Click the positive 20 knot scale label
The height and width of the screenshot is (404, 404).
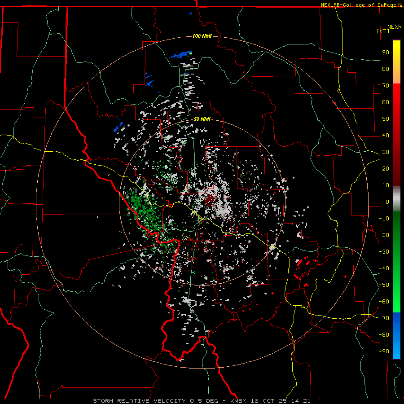[386, 168]
